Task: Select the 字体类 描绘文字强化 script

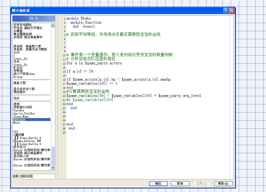Action: tap(28, 28)
